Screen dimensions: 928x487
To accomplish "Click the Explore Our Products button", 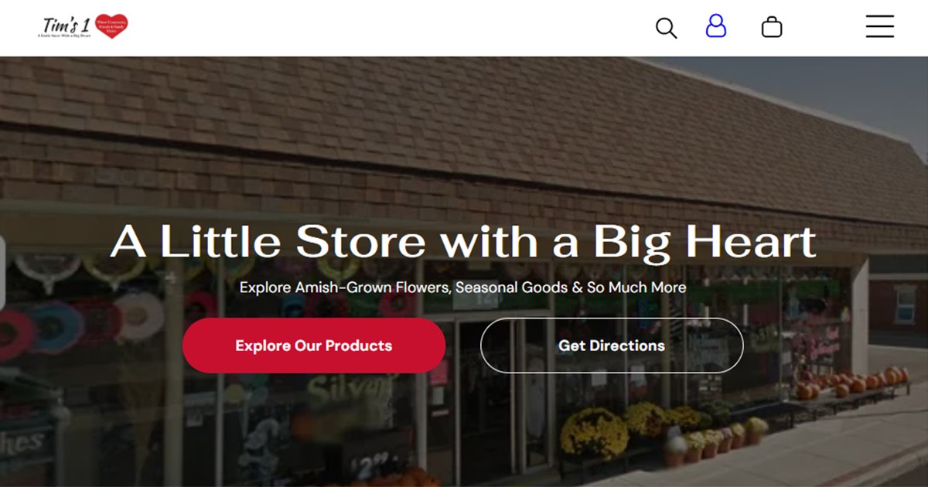I will tap(314, 346).
